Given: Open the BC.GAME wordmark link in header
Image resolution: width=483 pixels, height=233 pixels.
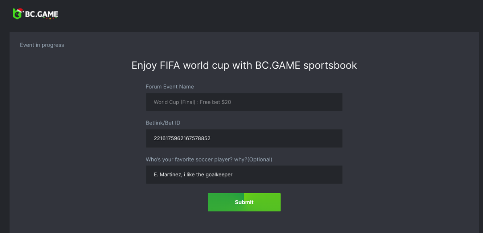Looking at the screenshot, I should 41,14.
